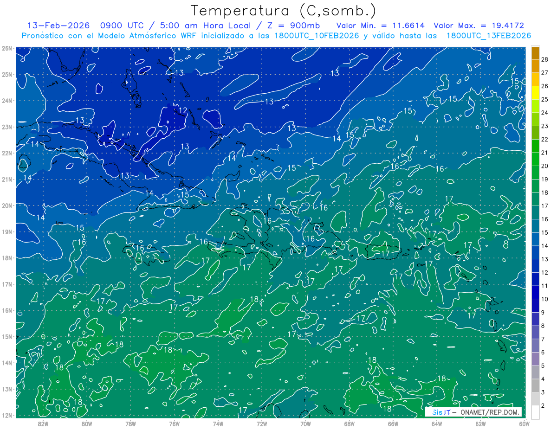557x430 pixels.
Task: Click the '14N' latitude axis label
Action: [6, 363]
